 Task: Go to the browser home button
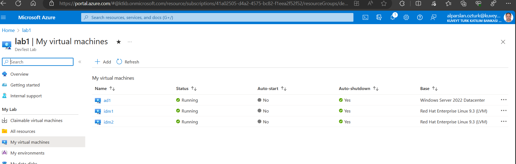click(33, 4)
